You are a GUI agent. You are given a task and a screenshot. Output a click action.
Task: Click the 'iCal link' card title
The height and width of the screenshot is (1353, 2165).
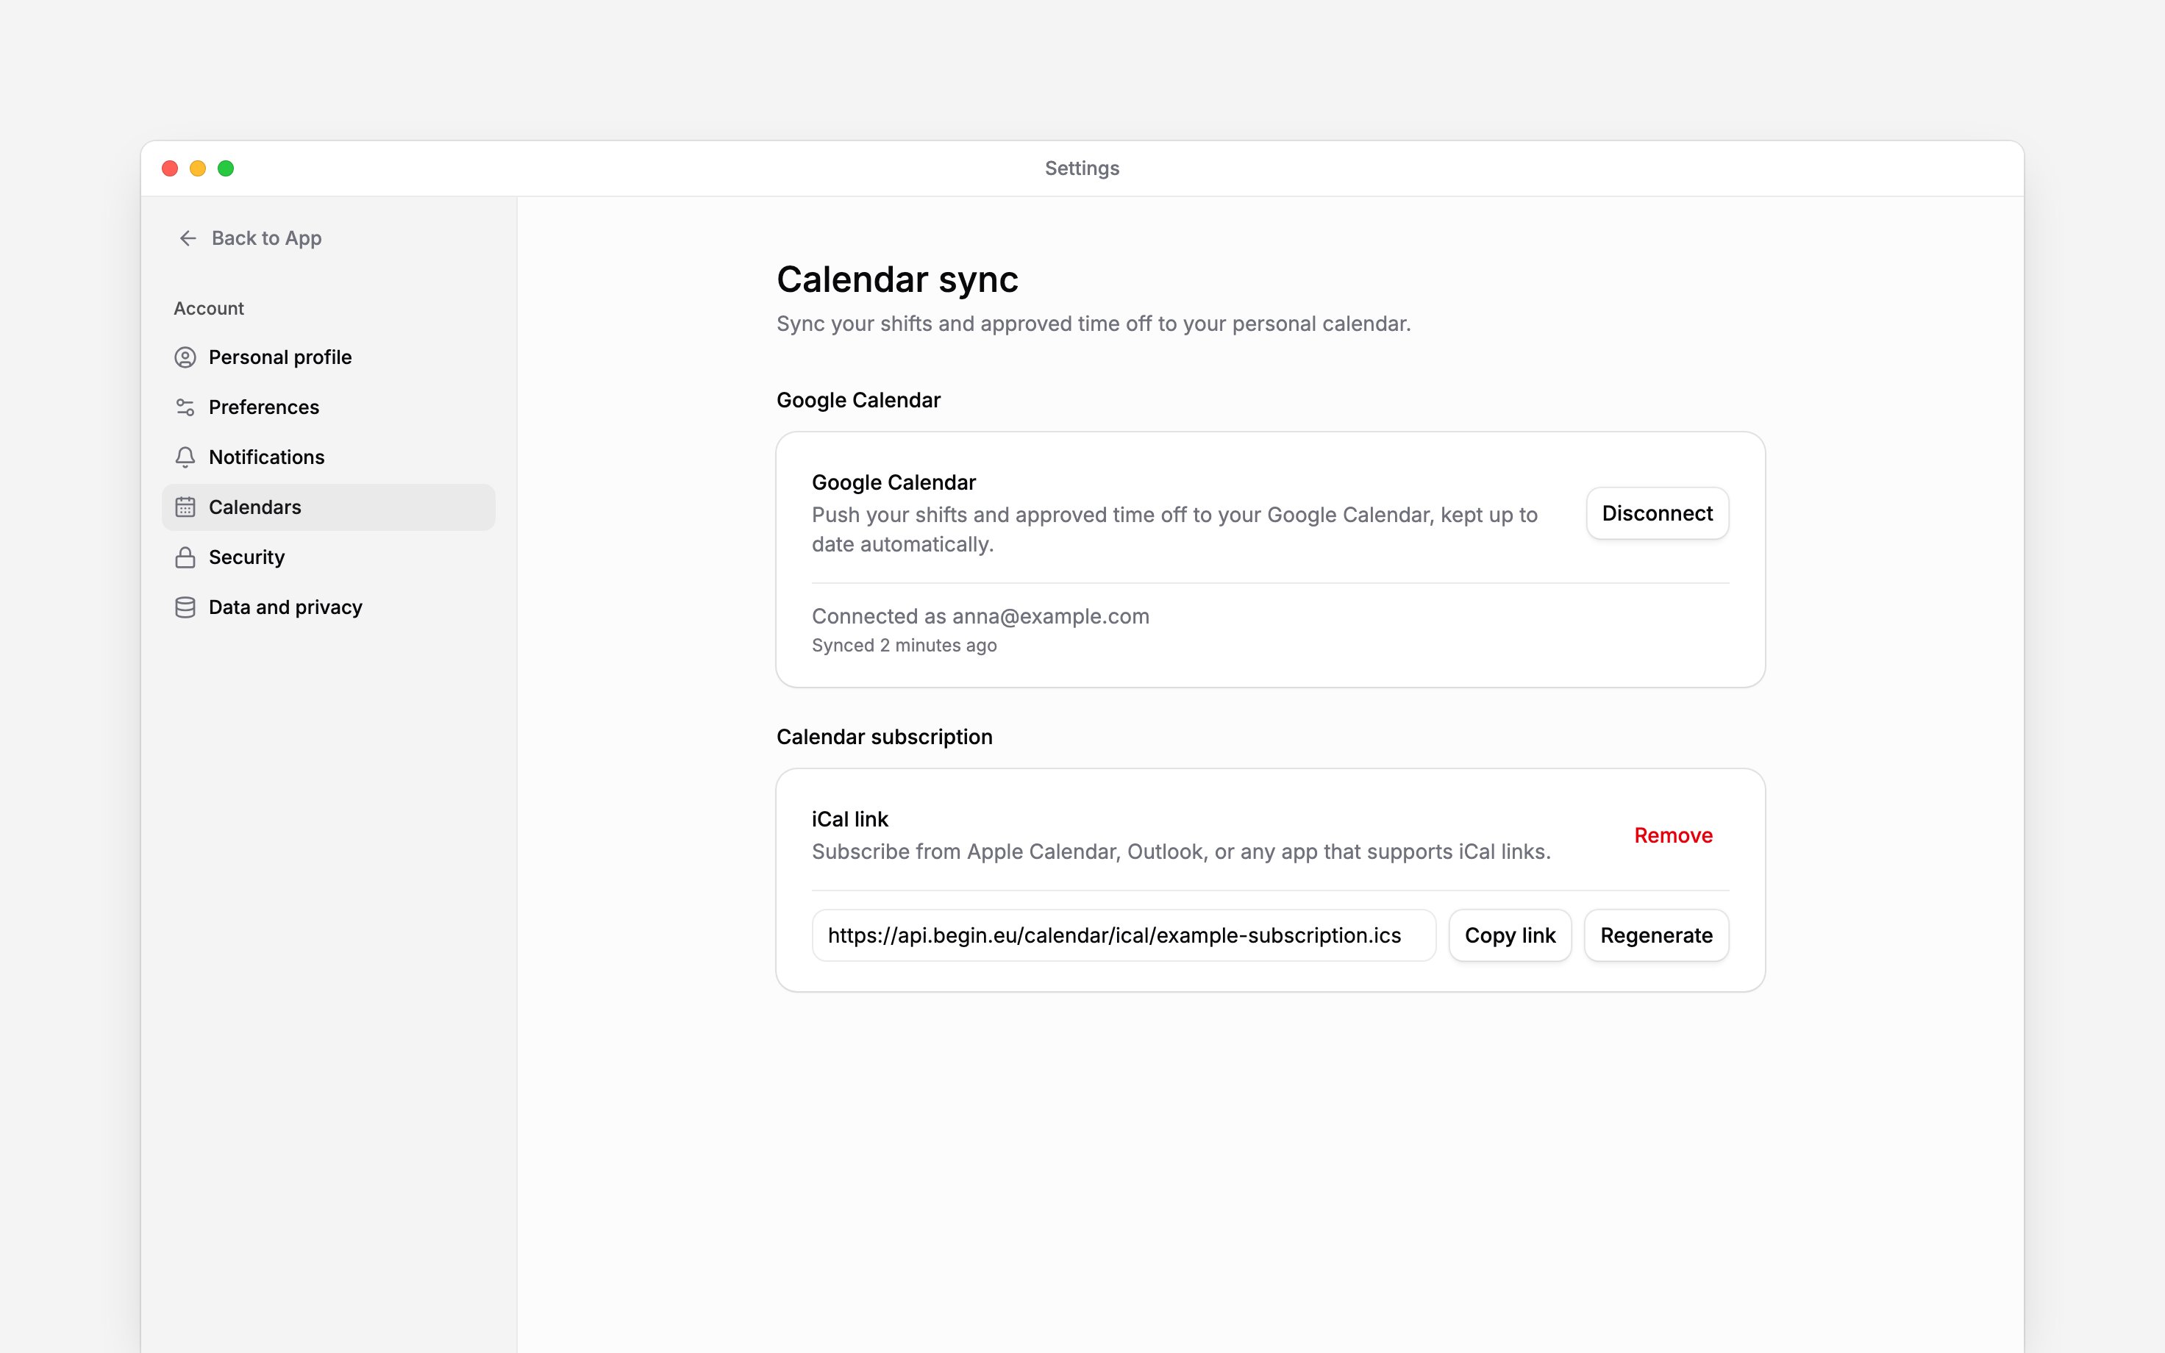pyautogui.click(x=850, y=818)
